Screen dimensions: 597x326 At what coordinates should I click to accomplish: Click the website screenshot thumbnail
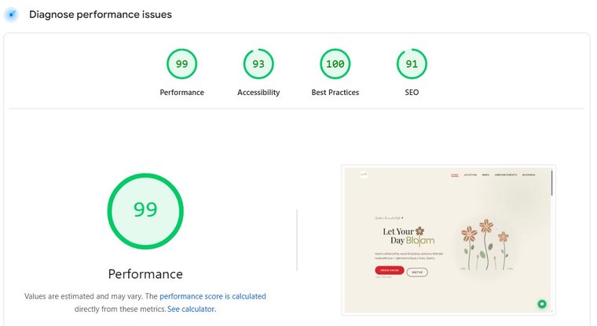click(449, 240)
